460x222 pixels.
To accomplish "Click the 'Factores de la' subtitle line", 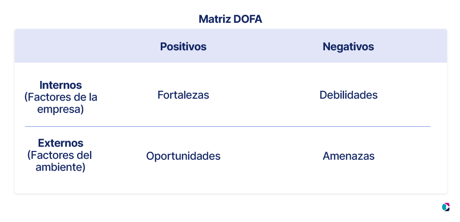I will tap(61, 97).
